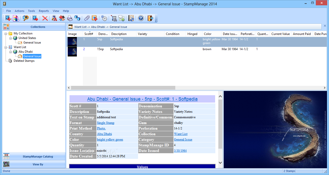Viewport: 329px width, 175px height.
Task: Open the Abu Dhabi country link
Action: (x=104, y=134)
